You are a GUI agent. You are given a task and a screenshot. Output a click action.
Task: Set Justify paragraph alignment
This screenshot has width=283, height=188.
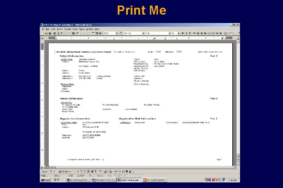pos(205,33)
